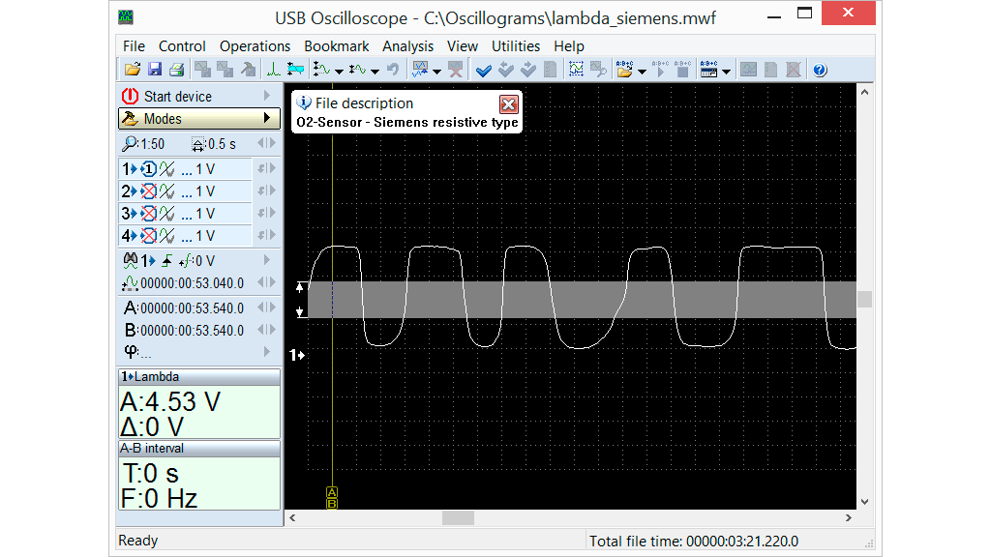Toggle channel 1 coupling waveform icon

(166, 169)
